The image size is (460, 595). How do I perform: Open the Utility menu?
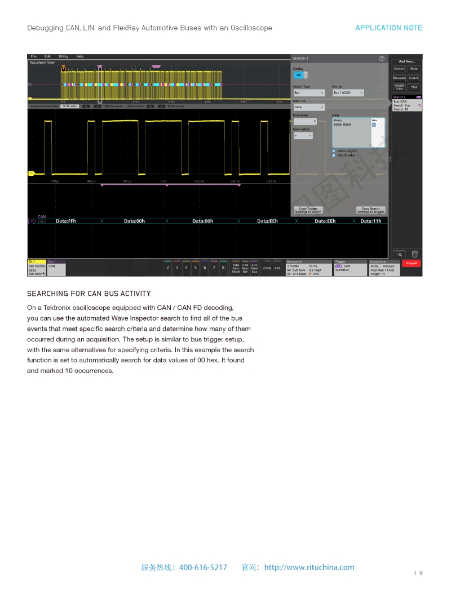64,56
